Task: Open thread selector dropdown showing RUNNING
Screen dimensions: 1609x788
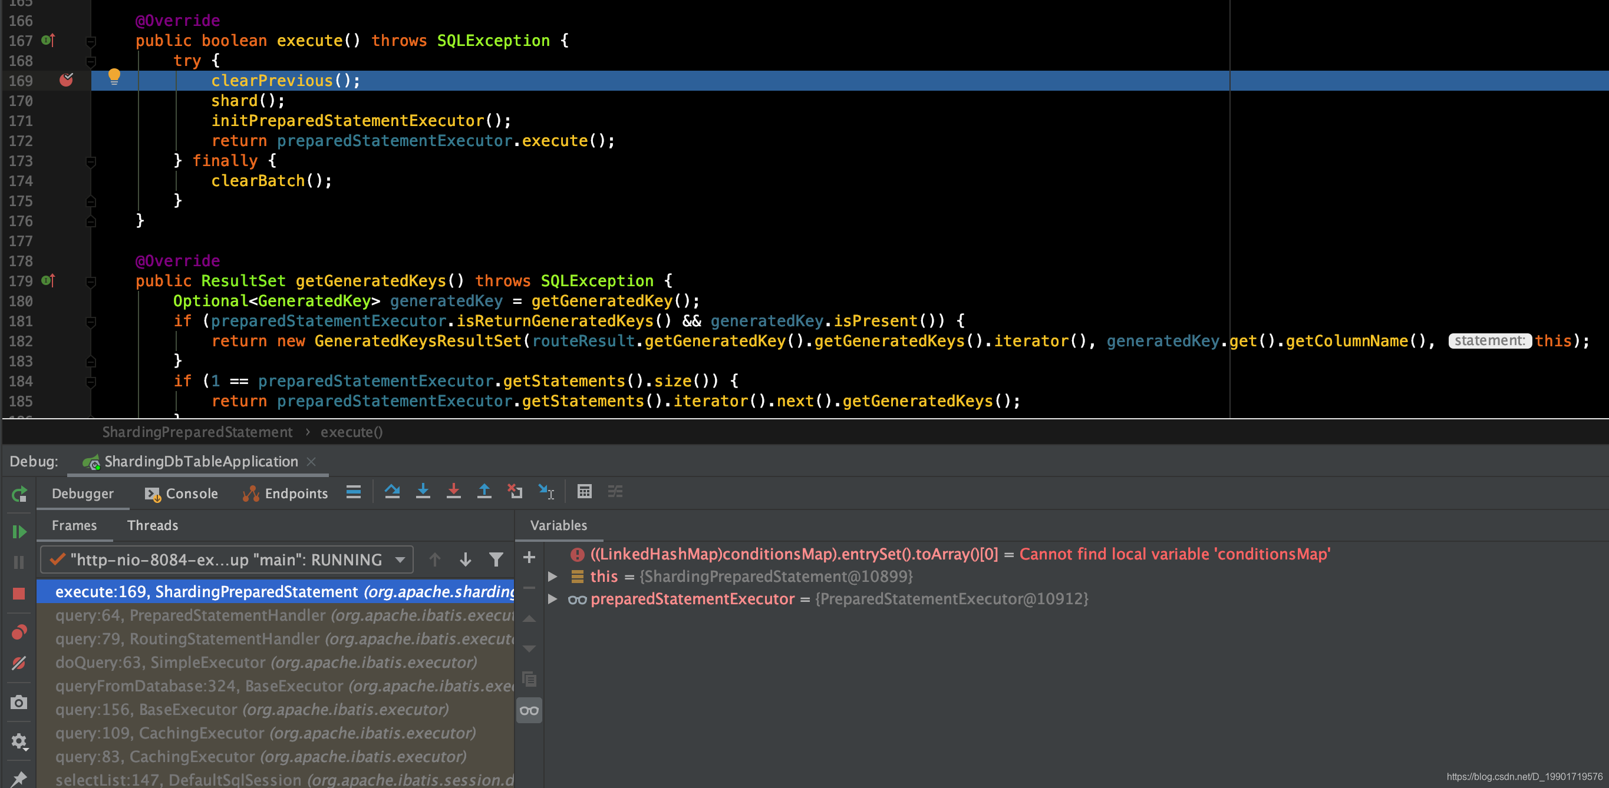Action: click(227, 559)
